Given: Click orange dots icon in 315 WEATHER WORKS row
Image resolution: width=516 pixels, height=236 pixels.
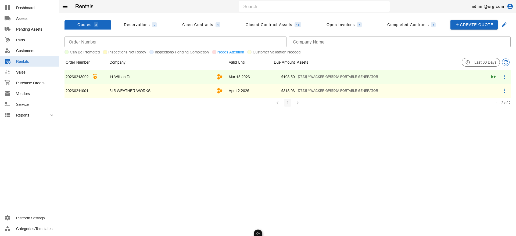Looking at the screenshot, I should point(220,91).
